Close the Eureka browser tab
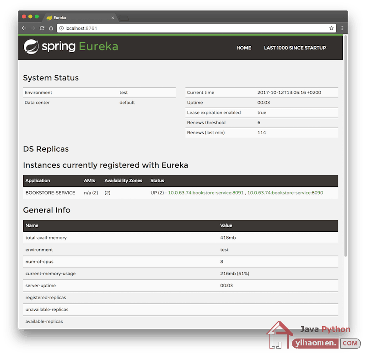 click(113, 18)
